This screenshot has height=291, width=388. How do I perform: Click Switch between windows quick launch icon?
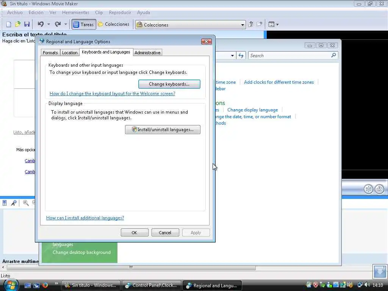click(x=36, y=285)
